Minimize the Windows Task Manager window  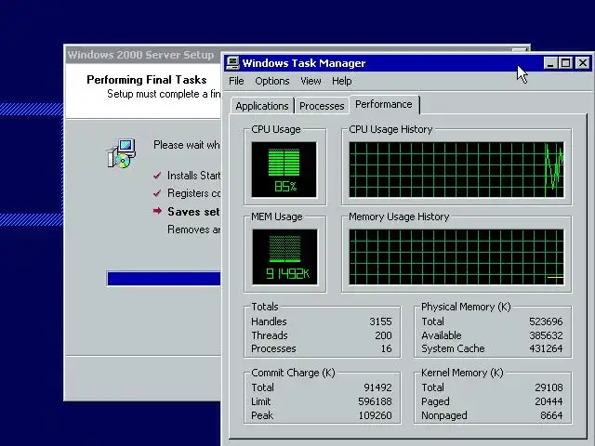pos(549,63)
